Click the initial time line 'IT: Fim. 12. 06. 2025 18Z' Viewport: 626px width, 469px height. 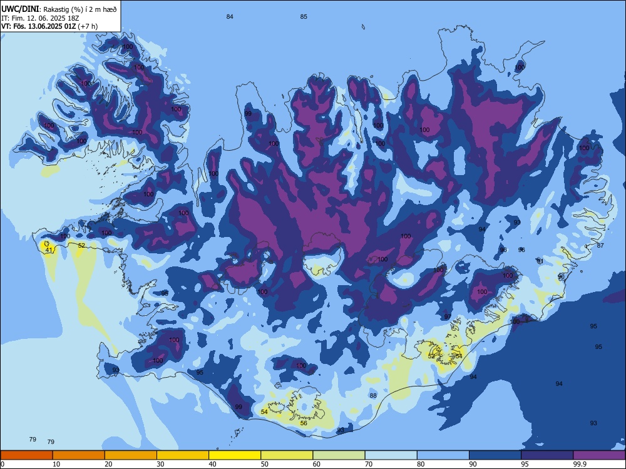click(40, 18)
